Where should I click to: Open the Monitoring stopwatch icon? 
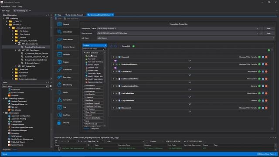point(60,85)
